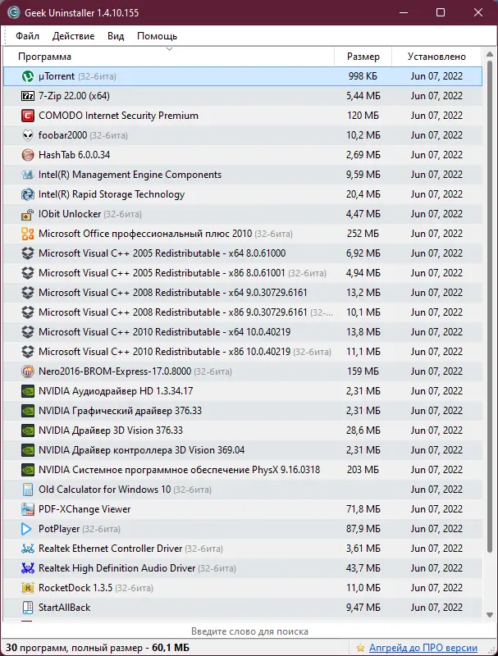
Task: Open the Действие menu
Action: [x=73, y=36]
